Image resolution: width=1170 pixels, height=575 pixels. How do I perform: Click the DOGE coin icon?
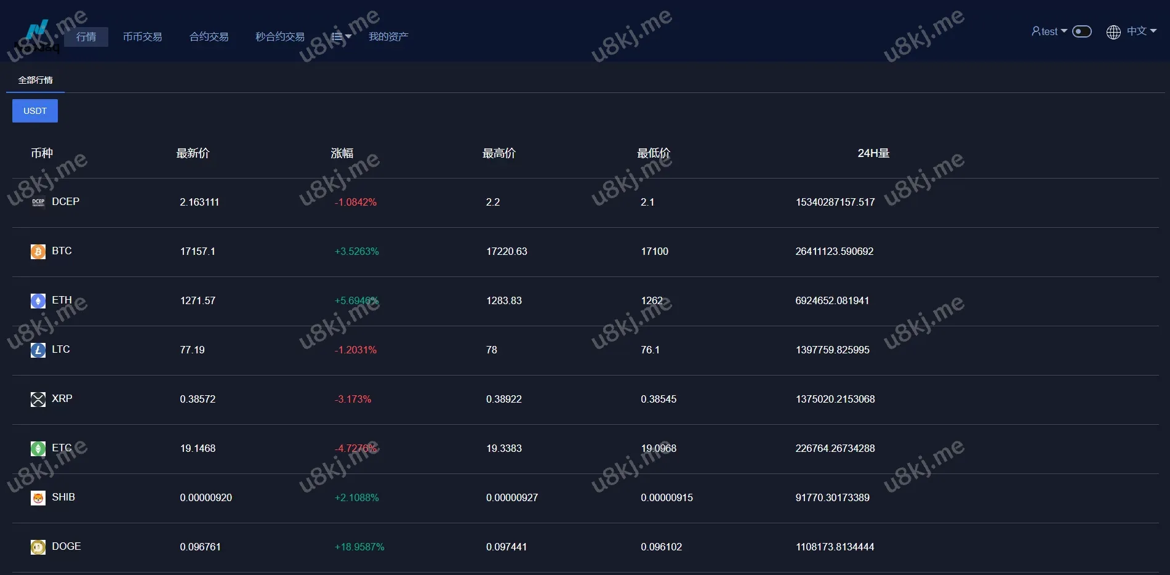[x=38, y=547]
